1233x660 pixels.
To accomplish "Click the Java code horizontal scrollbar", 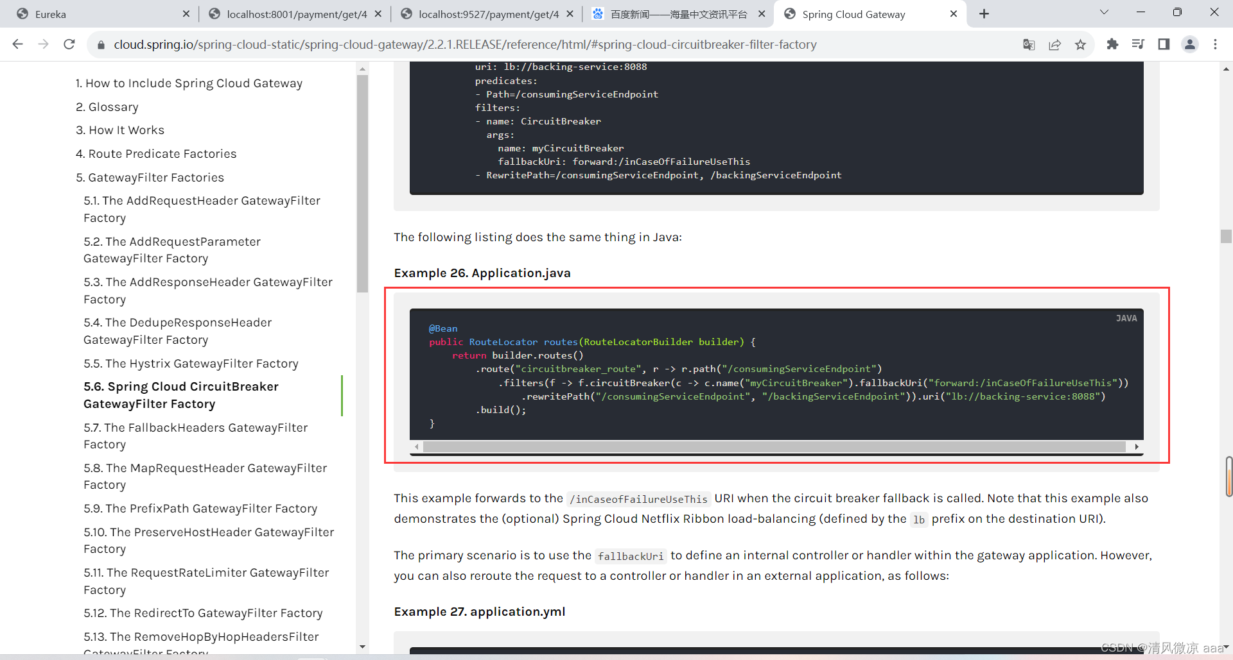I will point(774,447).
